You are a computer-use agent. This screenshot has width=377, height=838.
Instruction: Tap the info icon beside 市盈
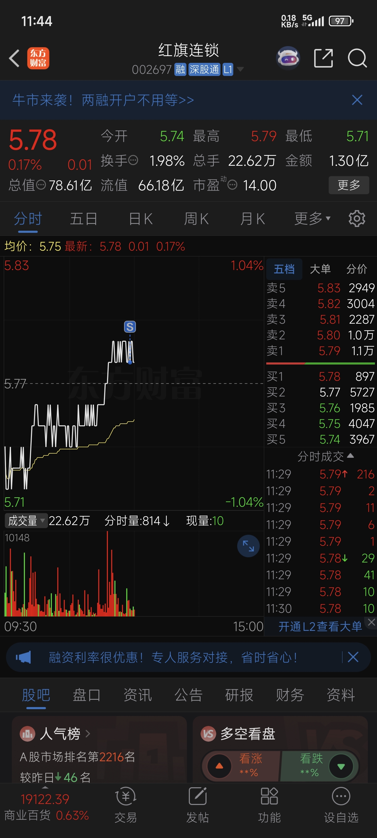232,185
